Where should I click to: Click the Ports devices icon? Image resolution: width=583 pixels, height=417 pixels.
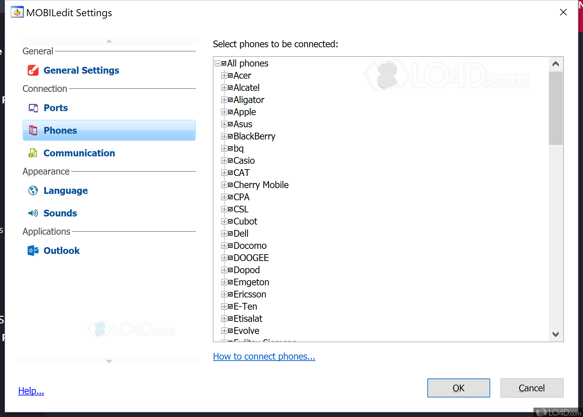pyautogui.click(x=33, y=108)
